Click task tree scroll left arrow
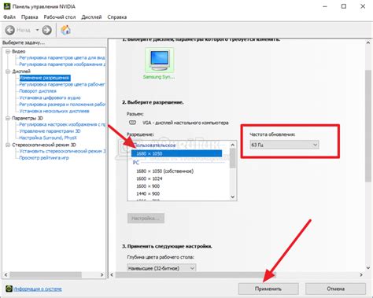373x298 pixels. (x=6, y=274)
